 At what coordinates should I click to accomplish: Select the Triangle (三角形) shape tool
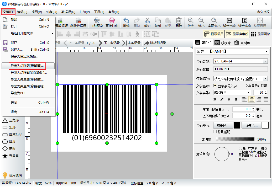click(x=11, y=120)
